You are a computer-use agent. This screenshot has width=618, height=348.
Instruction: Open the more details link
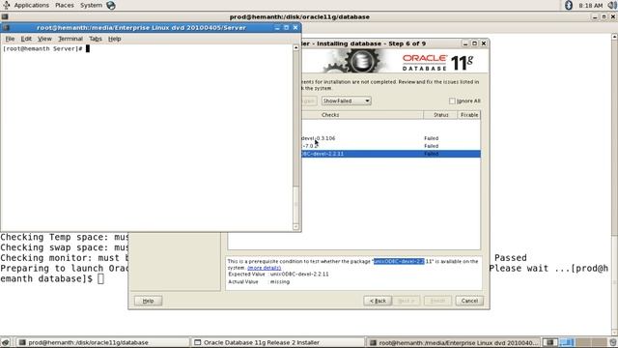coord(264,268)
